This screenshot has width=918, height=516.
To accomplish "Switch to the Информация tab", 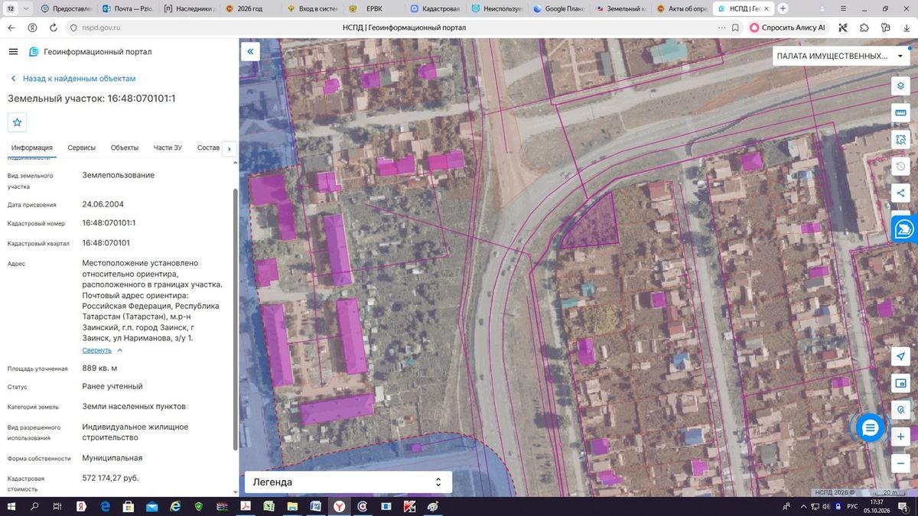I will tap(32, 148).
